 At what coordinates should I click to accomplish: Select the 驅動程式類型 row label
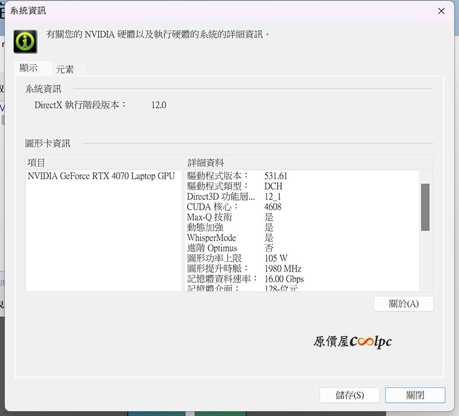pyautogui.click(x=217, y=186)
